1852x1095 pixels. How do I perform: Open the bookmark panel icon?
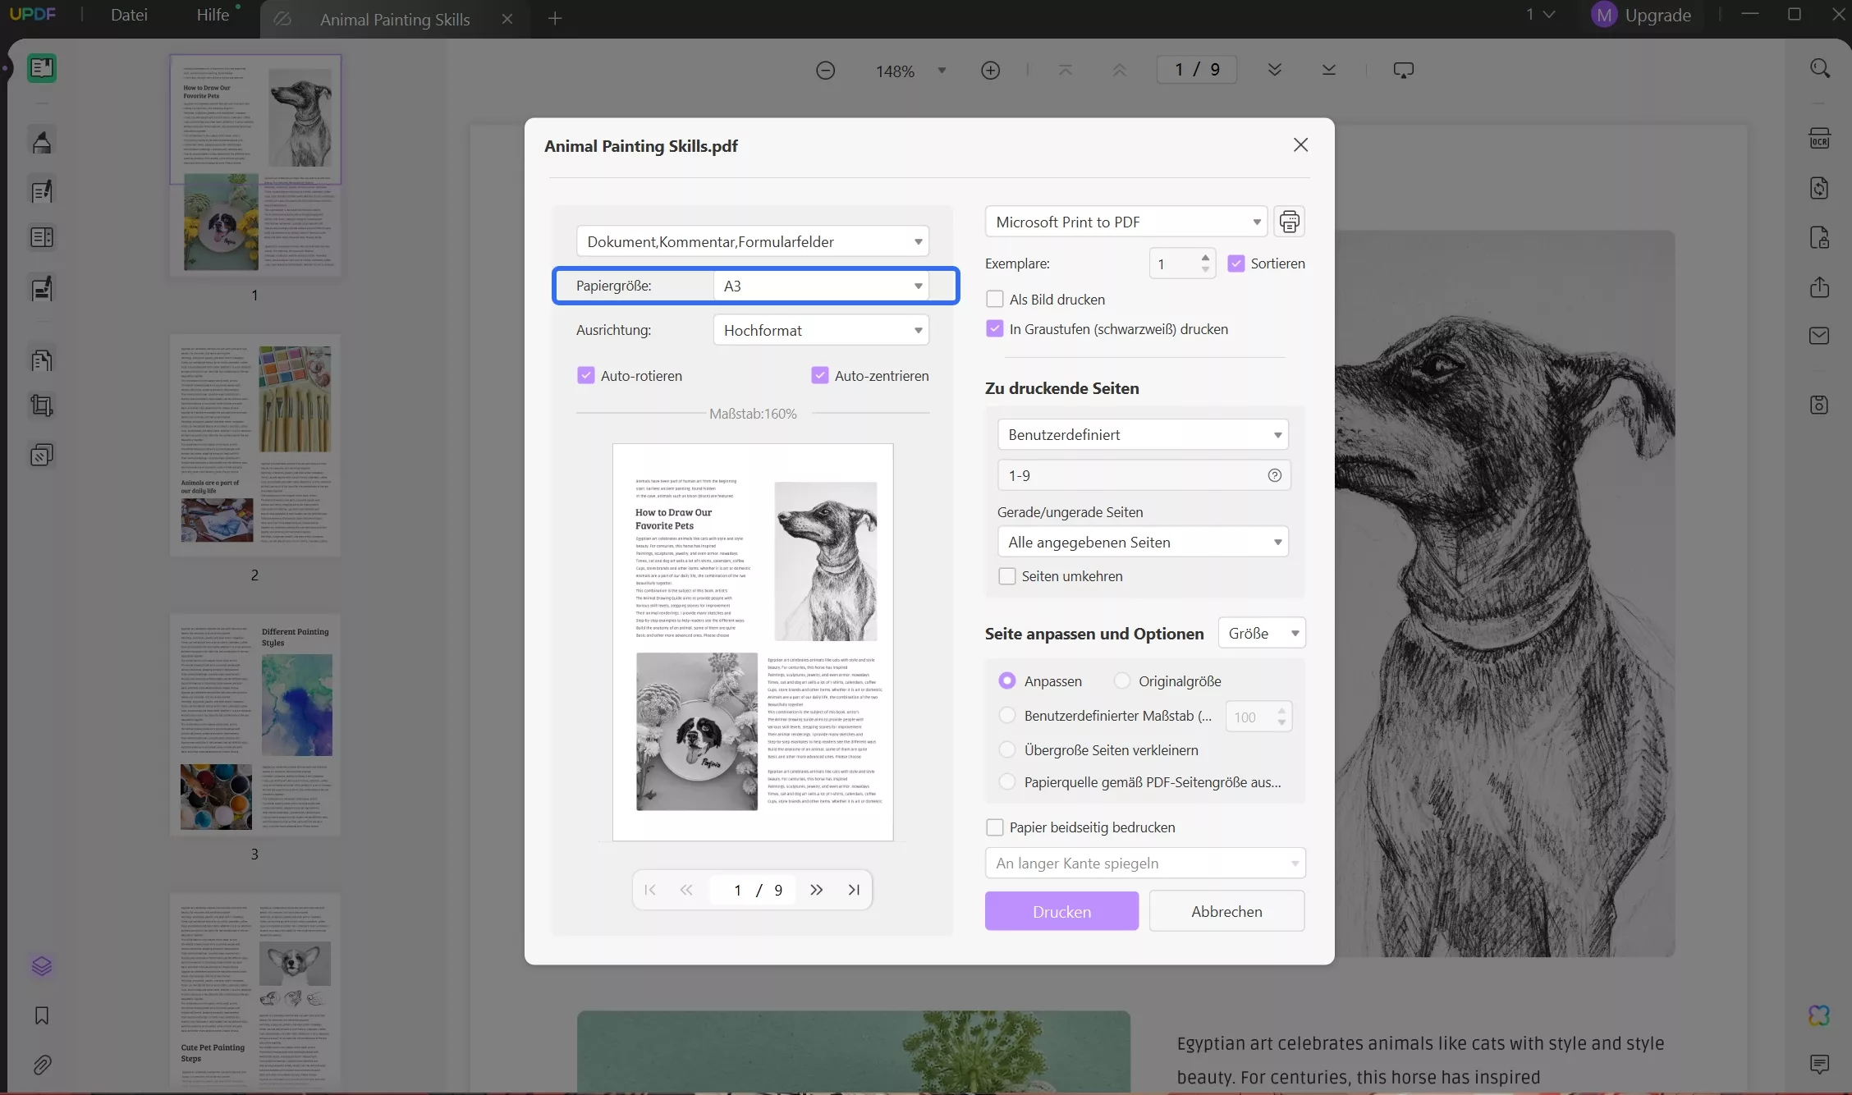coord(42,1015)
